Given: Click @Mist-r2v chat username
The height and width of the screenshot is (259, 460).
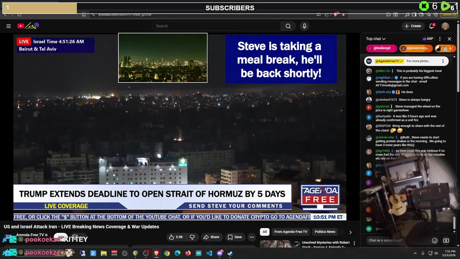Looking at the screenshot, I should click(383, 71).
